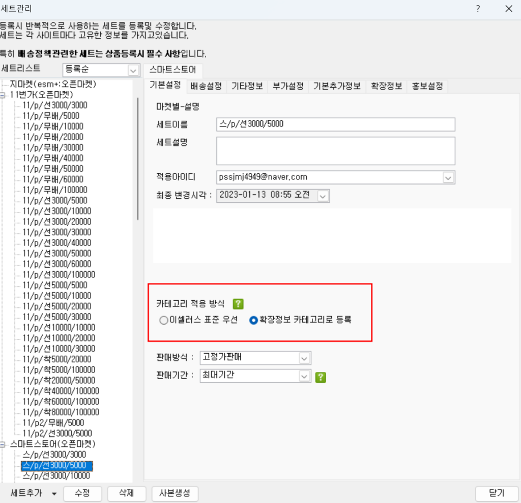521x503 pixels.
Task: Open the 최종 변경시각 date picker dropdown
Action: (322, 196)
